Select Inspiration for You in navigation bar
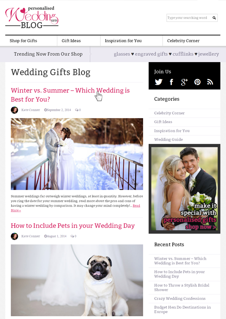226x319 pixels. tap(123, 41)
